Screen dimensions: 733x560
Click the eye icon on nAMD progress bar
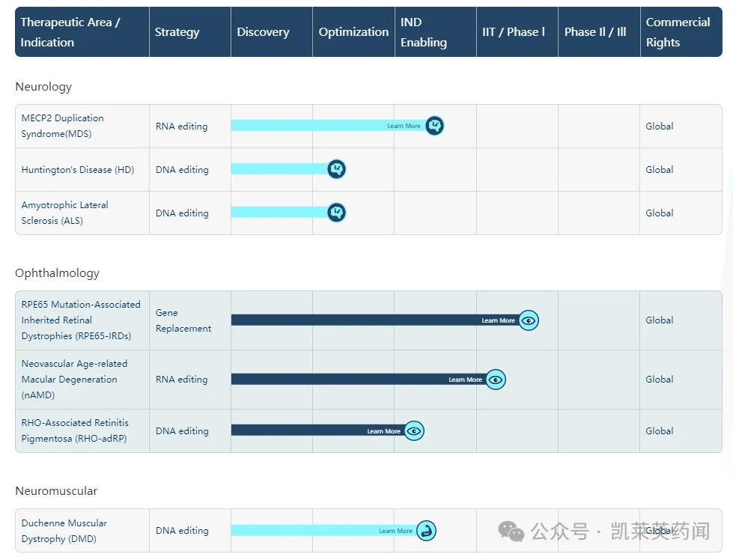(496, 380)
